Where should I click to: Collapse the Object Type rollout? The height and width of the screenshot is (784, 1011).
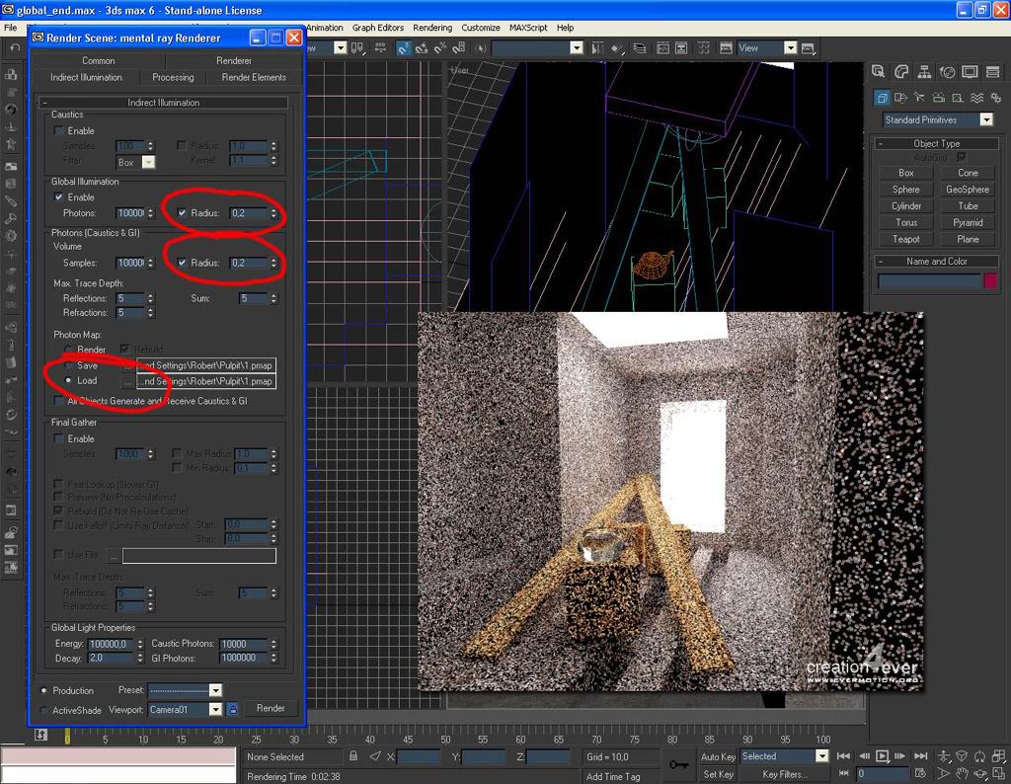click(x=936, y=143)
